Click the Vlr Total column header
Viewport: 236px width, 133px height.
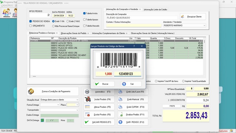point(196,38)
